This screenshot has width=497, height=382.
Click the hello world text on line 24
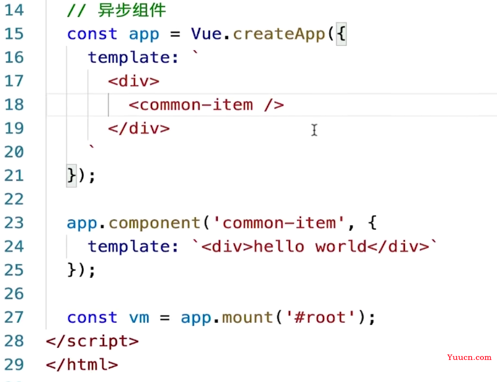(310, 247)
